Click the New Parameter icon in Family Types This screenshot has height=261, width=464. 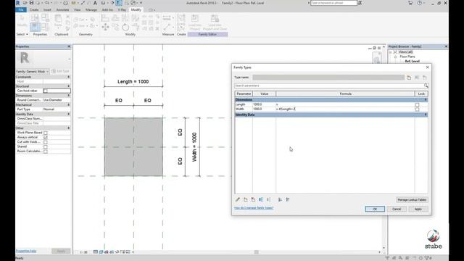click(x=245, y=200)
